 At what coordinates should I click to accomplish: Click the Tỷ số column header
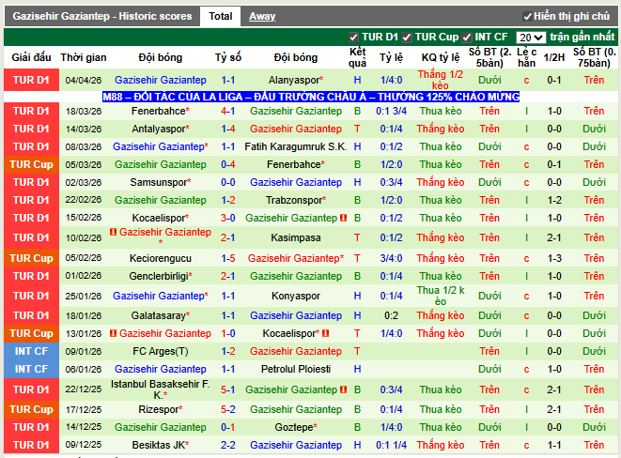pos(228,56)
